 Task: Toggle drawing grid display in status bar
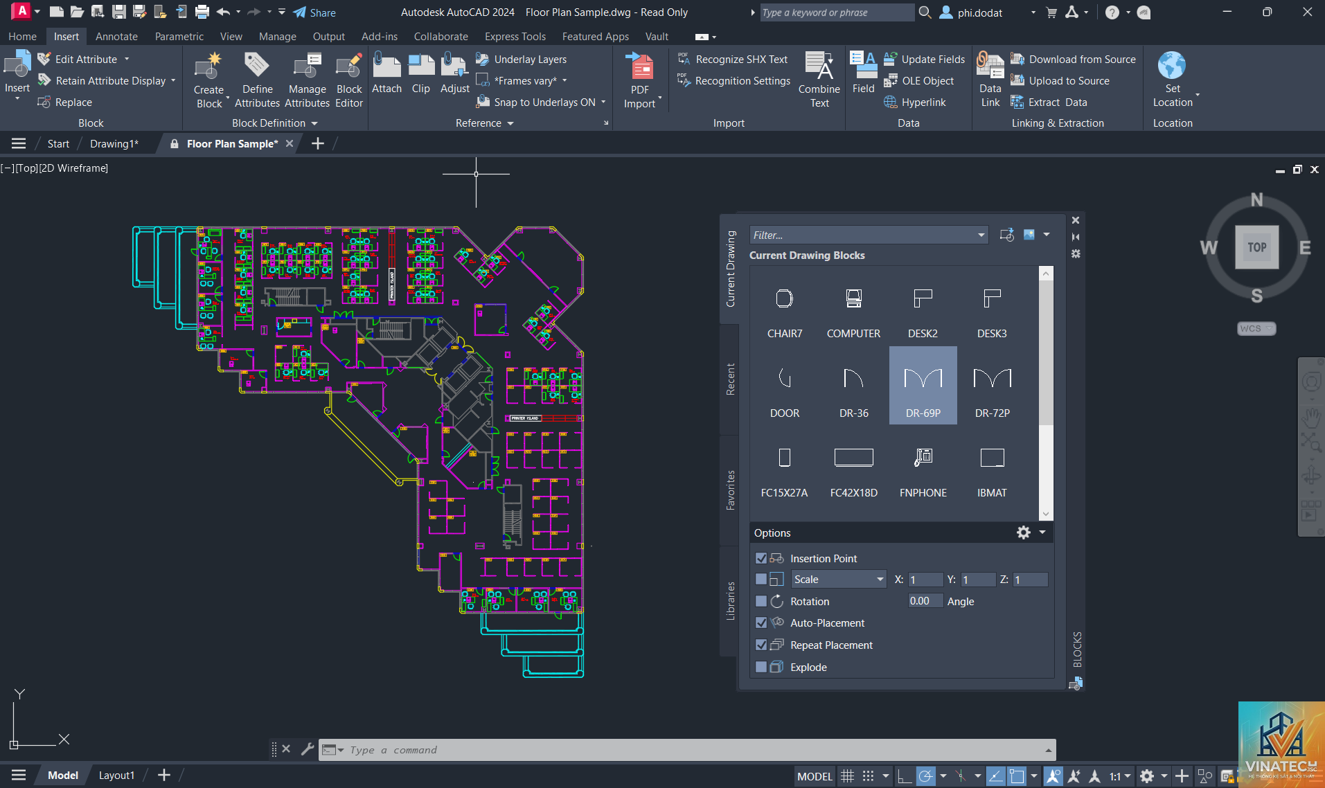pyautogui.click(x=847, y=776)
